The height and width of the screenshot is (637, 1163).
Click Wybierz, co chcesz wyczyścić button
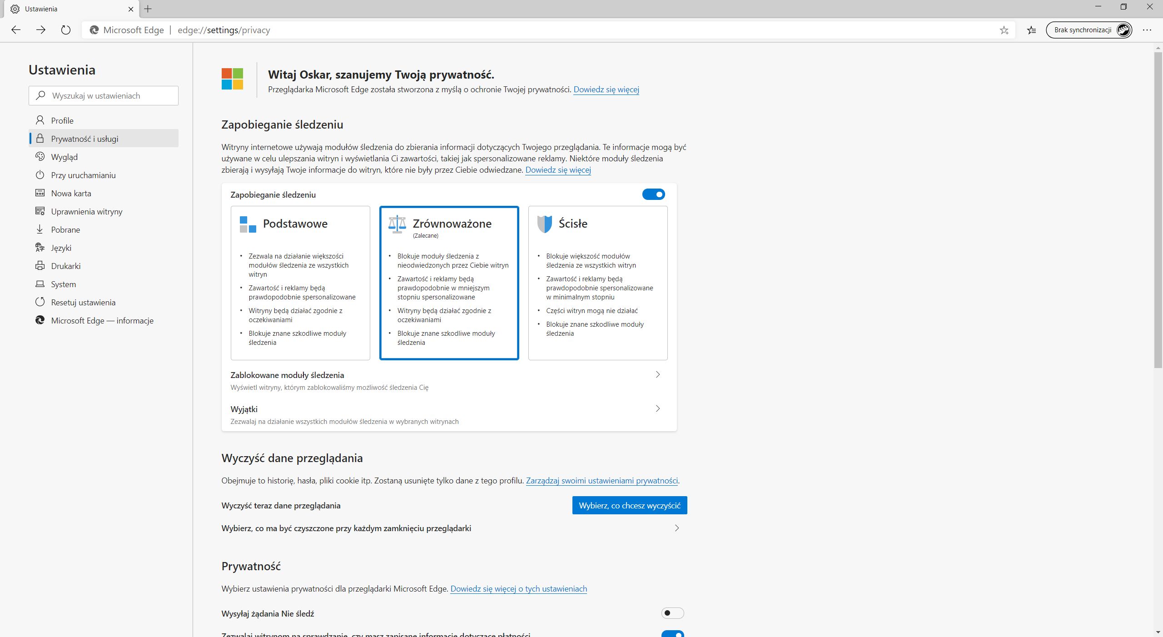click(x=629, y=505)
